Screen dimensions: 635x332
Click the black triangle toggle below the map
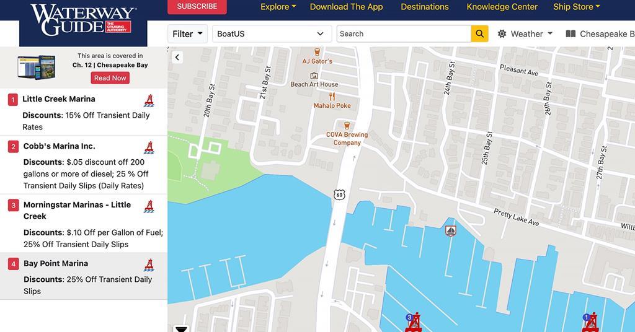pyautogui.click(x=181, y=329)
